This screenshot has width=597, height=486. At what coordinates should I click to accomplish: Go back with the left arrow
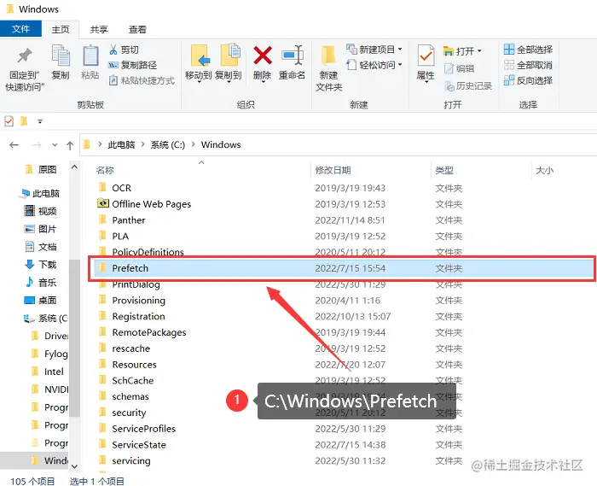point(14,145)
